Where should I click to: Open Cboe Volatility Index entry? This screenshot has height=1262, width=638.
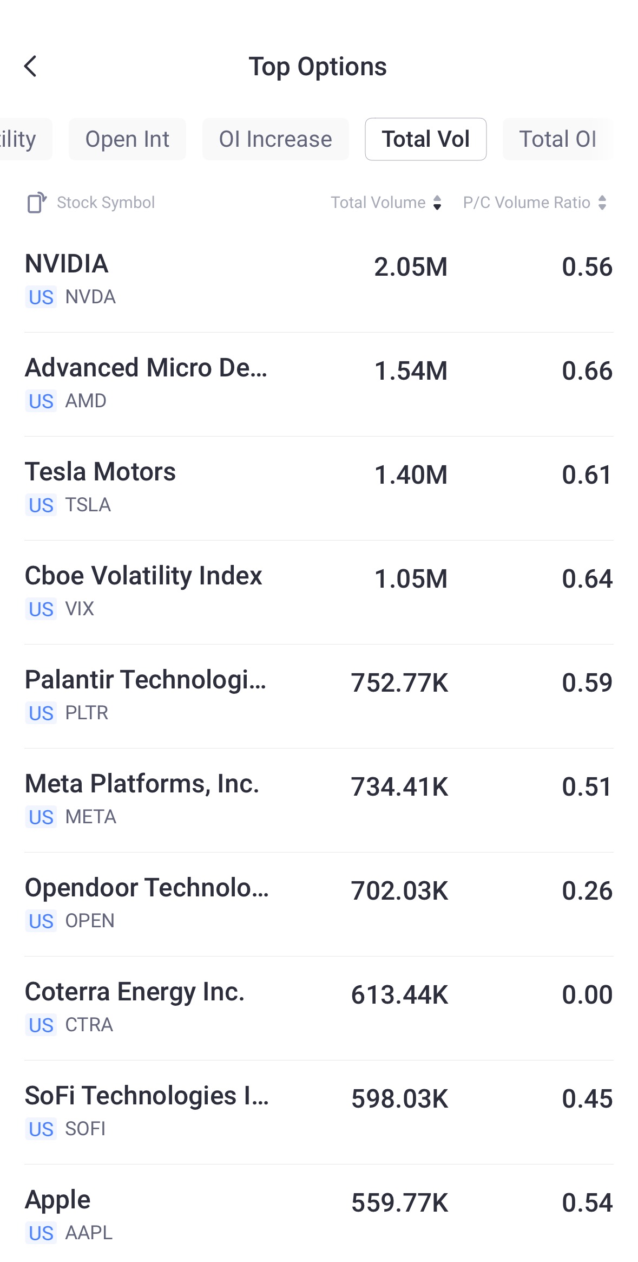pyautogui.click(x=319, y=591)
